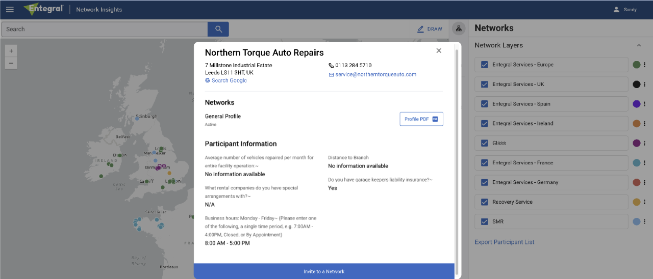Click the black UK color swatch
Viewport: 653px width, 279px height.
click(636, 85)
